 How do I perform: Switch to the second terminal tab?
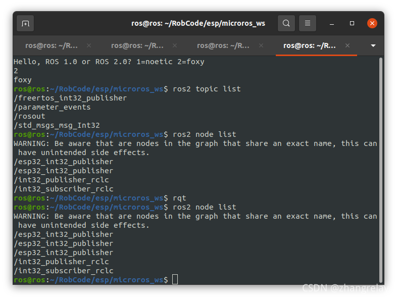click(x=137, y=45)
